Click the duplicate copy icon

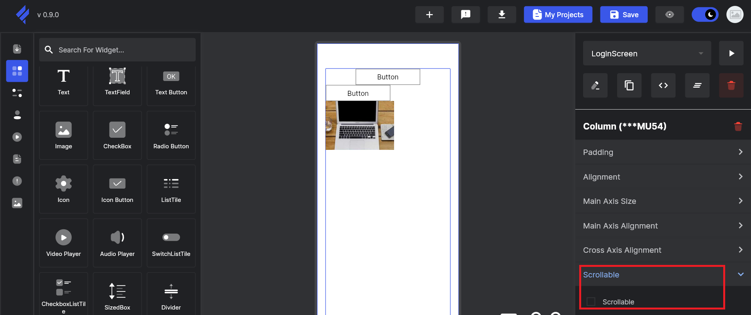[x=629, y=85]
